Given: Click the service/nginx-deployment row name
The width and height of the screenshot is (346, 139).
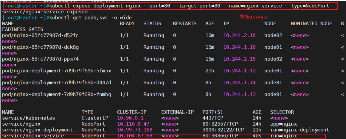Looking at the screenshot, I should pos(37,130).
